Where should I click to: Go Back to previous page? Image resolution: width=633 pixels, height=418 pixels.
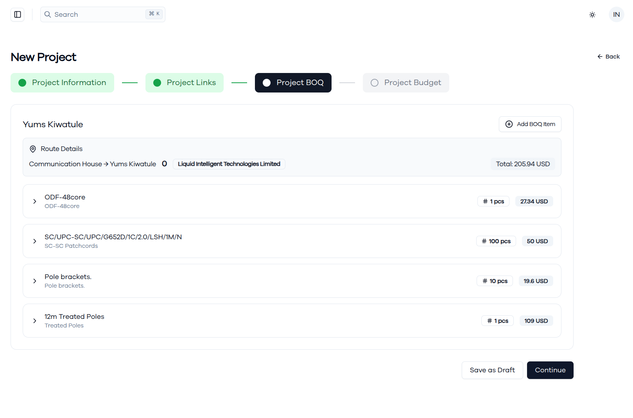[x=608, y=57]
